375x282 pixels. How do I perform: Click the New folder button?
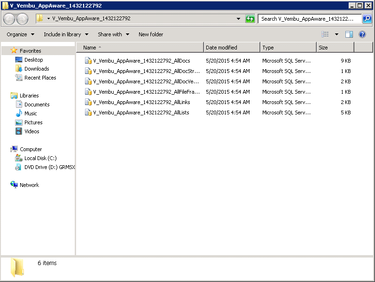[x=151, y=34]
